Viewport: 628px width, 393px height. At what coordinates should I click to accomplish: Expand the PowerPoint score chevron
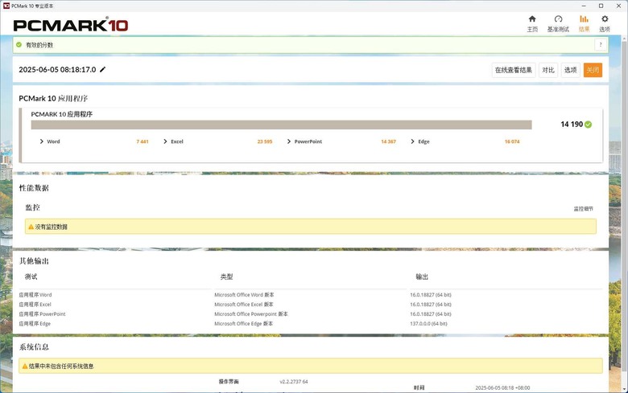[x=289, y=141]
